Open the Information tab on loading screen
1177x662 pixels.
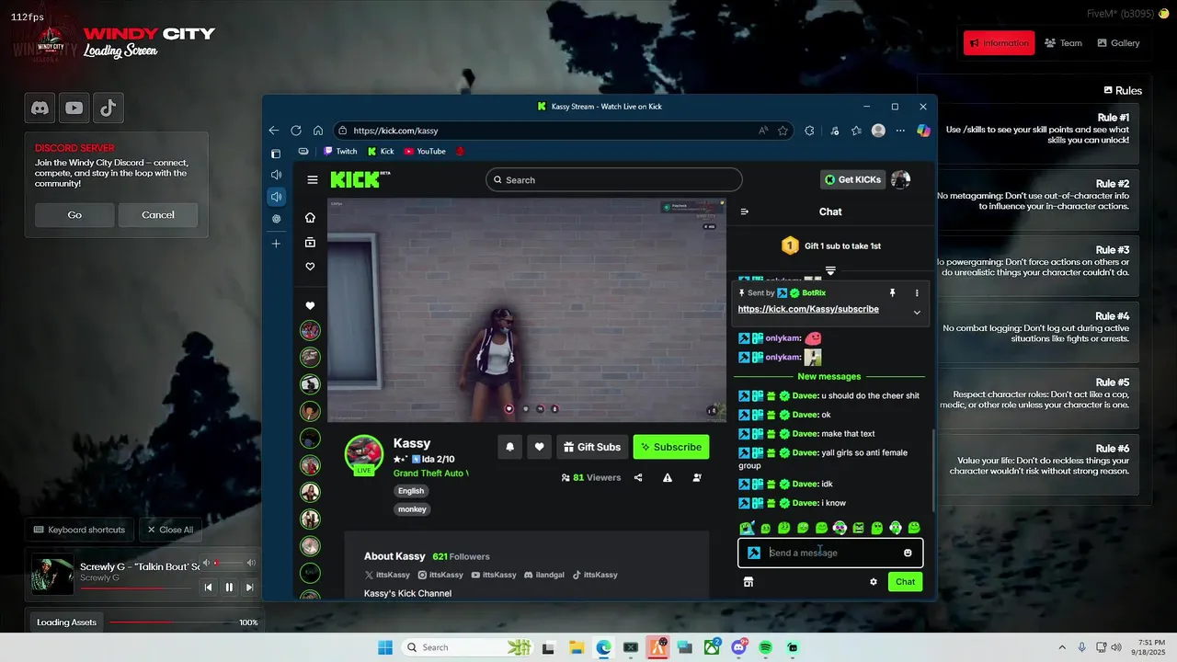tap(999, 43)
